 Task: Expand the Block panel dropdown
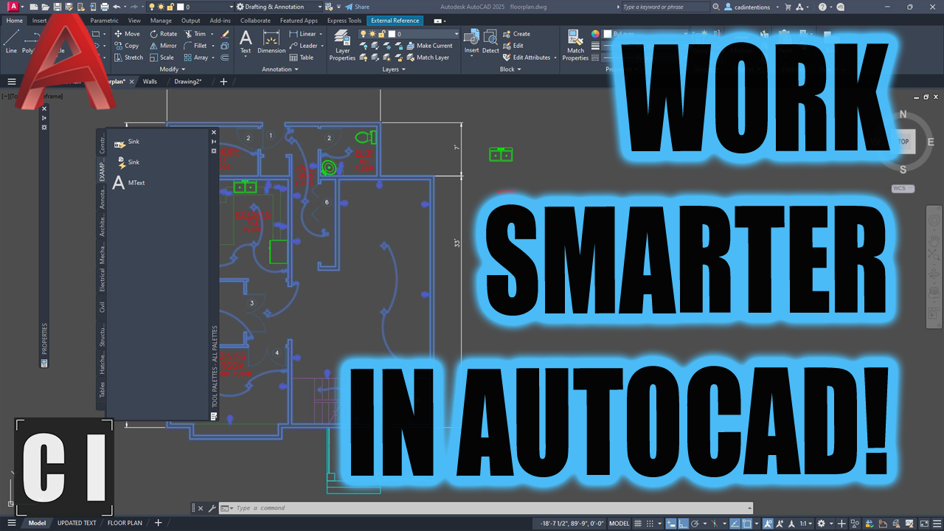point(510,69)
